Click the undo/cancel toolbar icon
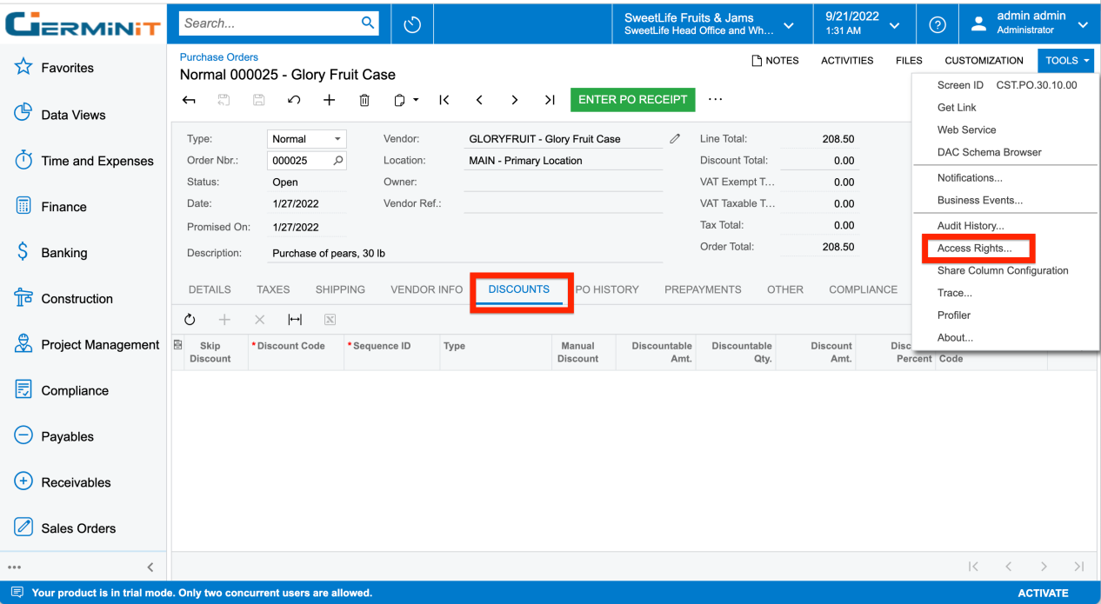The image size is (1101, 604). click(x=294, y=100)
